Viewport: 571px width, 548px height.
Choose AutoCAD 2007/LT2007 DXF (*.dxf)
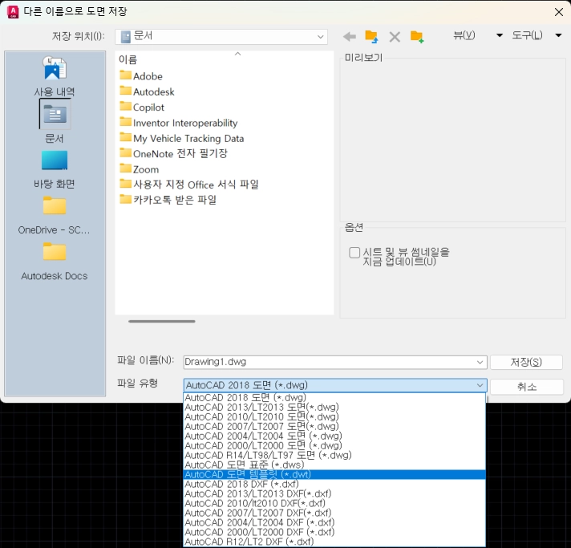[334, 513]
